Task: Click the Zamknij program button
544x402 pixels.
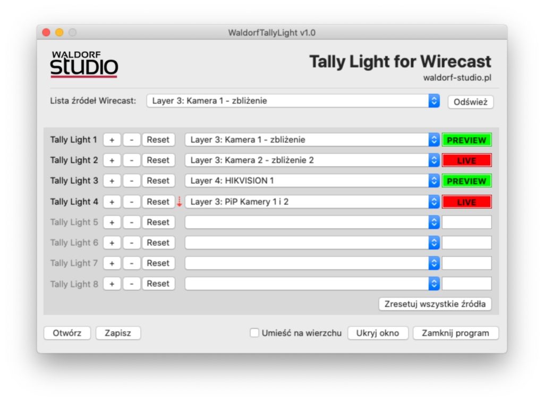Action: click(455, 333)
